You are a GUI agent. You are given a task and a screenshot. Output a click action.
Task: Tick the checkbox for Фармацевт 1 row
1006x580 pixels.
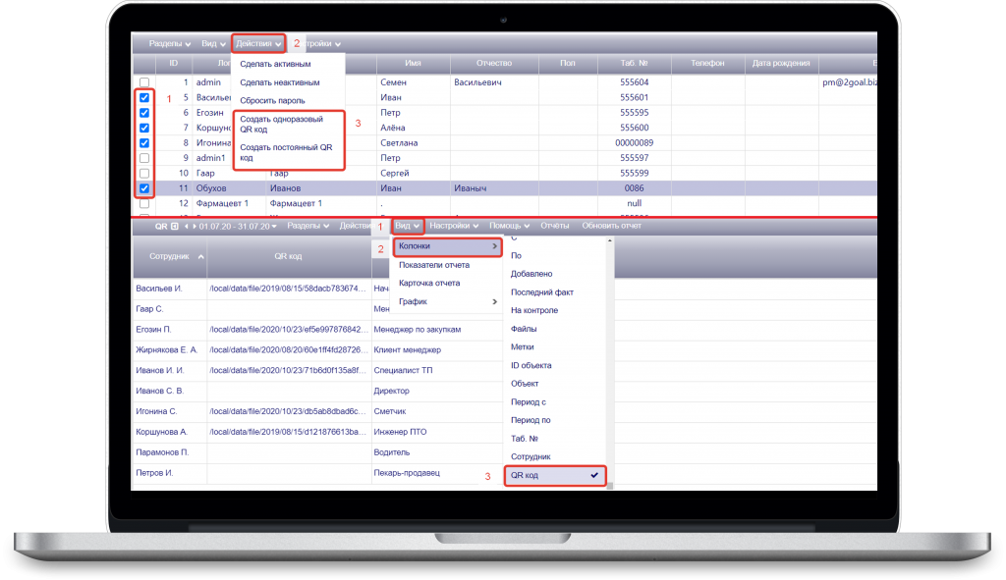[144, 204]
